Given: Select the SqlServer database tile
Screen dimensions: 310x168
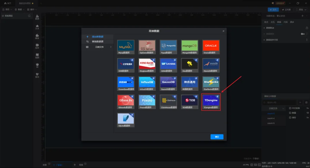Looking at the screenshot, I should click(147, 47).
